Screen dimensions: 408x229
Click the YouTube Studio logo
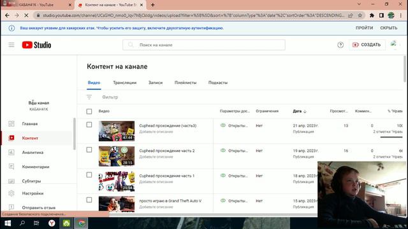tap(36, 45)
